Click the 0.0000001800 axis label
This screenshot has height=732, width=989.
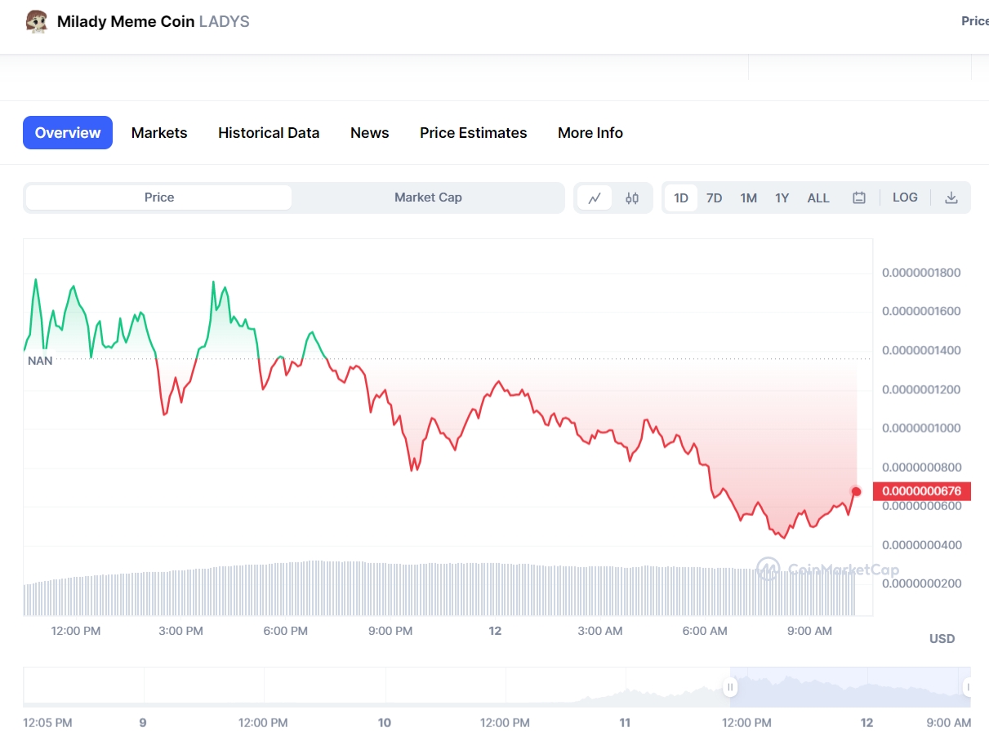pyautogui.click(x=921, y=272)
